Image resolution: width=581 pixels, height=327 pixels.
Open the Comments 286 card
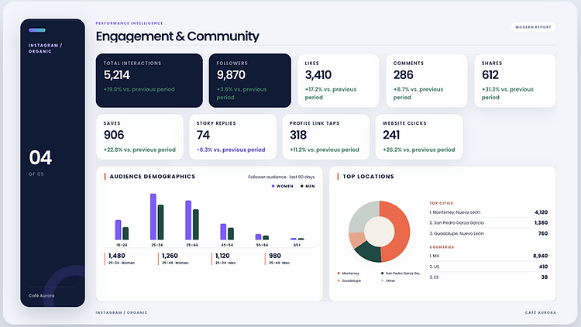[x=427, y=81]
